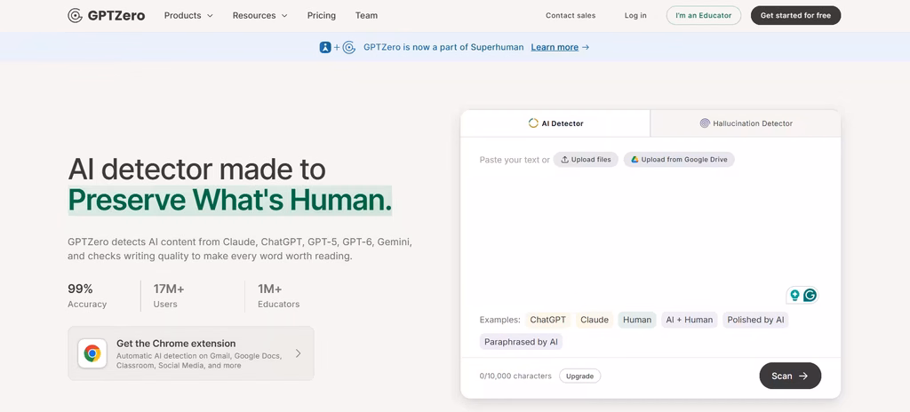The width and height of the screenshot is (910, 412).
Task: Click the 'Preserve What's Human.' headline
Action: pos(230,200)
